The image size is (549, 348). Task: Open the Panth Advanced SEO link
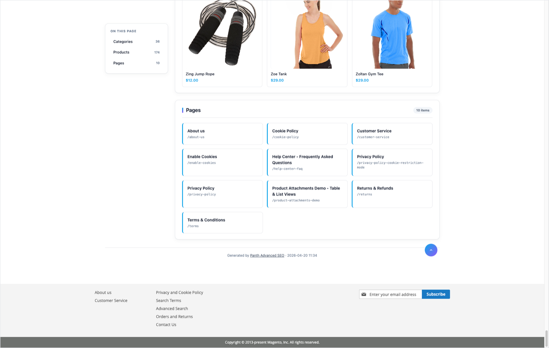267,255
